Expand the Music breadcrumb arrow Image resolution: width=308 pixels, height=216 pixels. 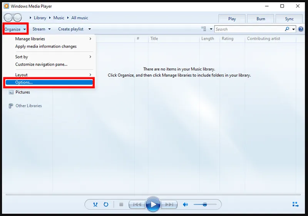coord(50,18)
